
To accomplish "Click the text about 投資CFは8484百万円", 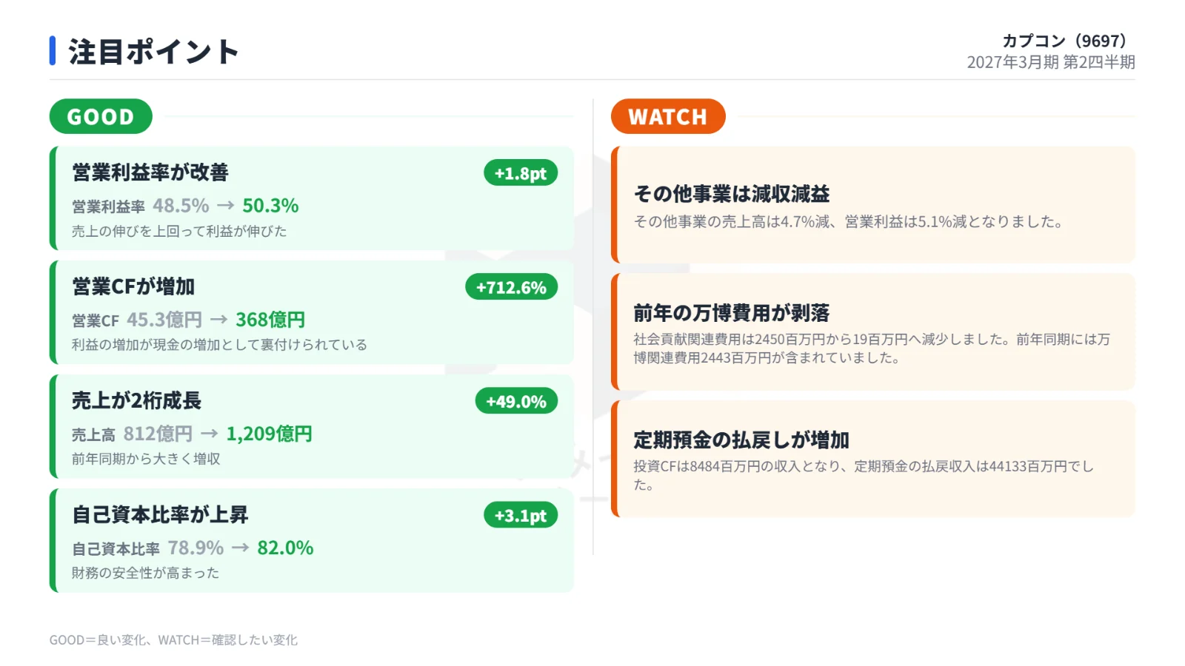I will (864, 476).
